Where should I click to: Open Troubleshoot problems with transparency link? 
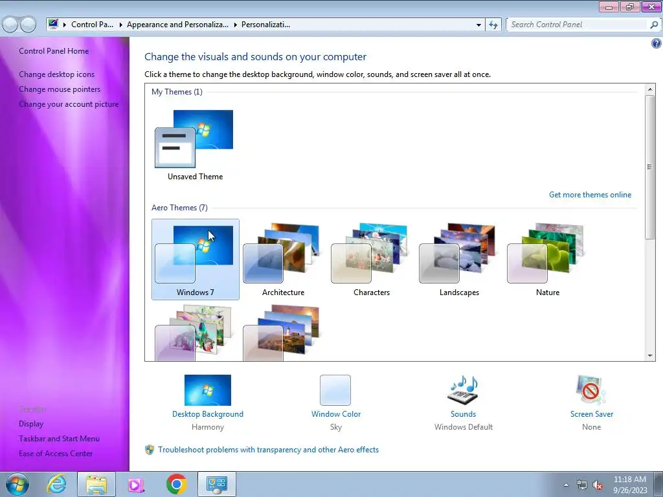[x=268, y=450]
